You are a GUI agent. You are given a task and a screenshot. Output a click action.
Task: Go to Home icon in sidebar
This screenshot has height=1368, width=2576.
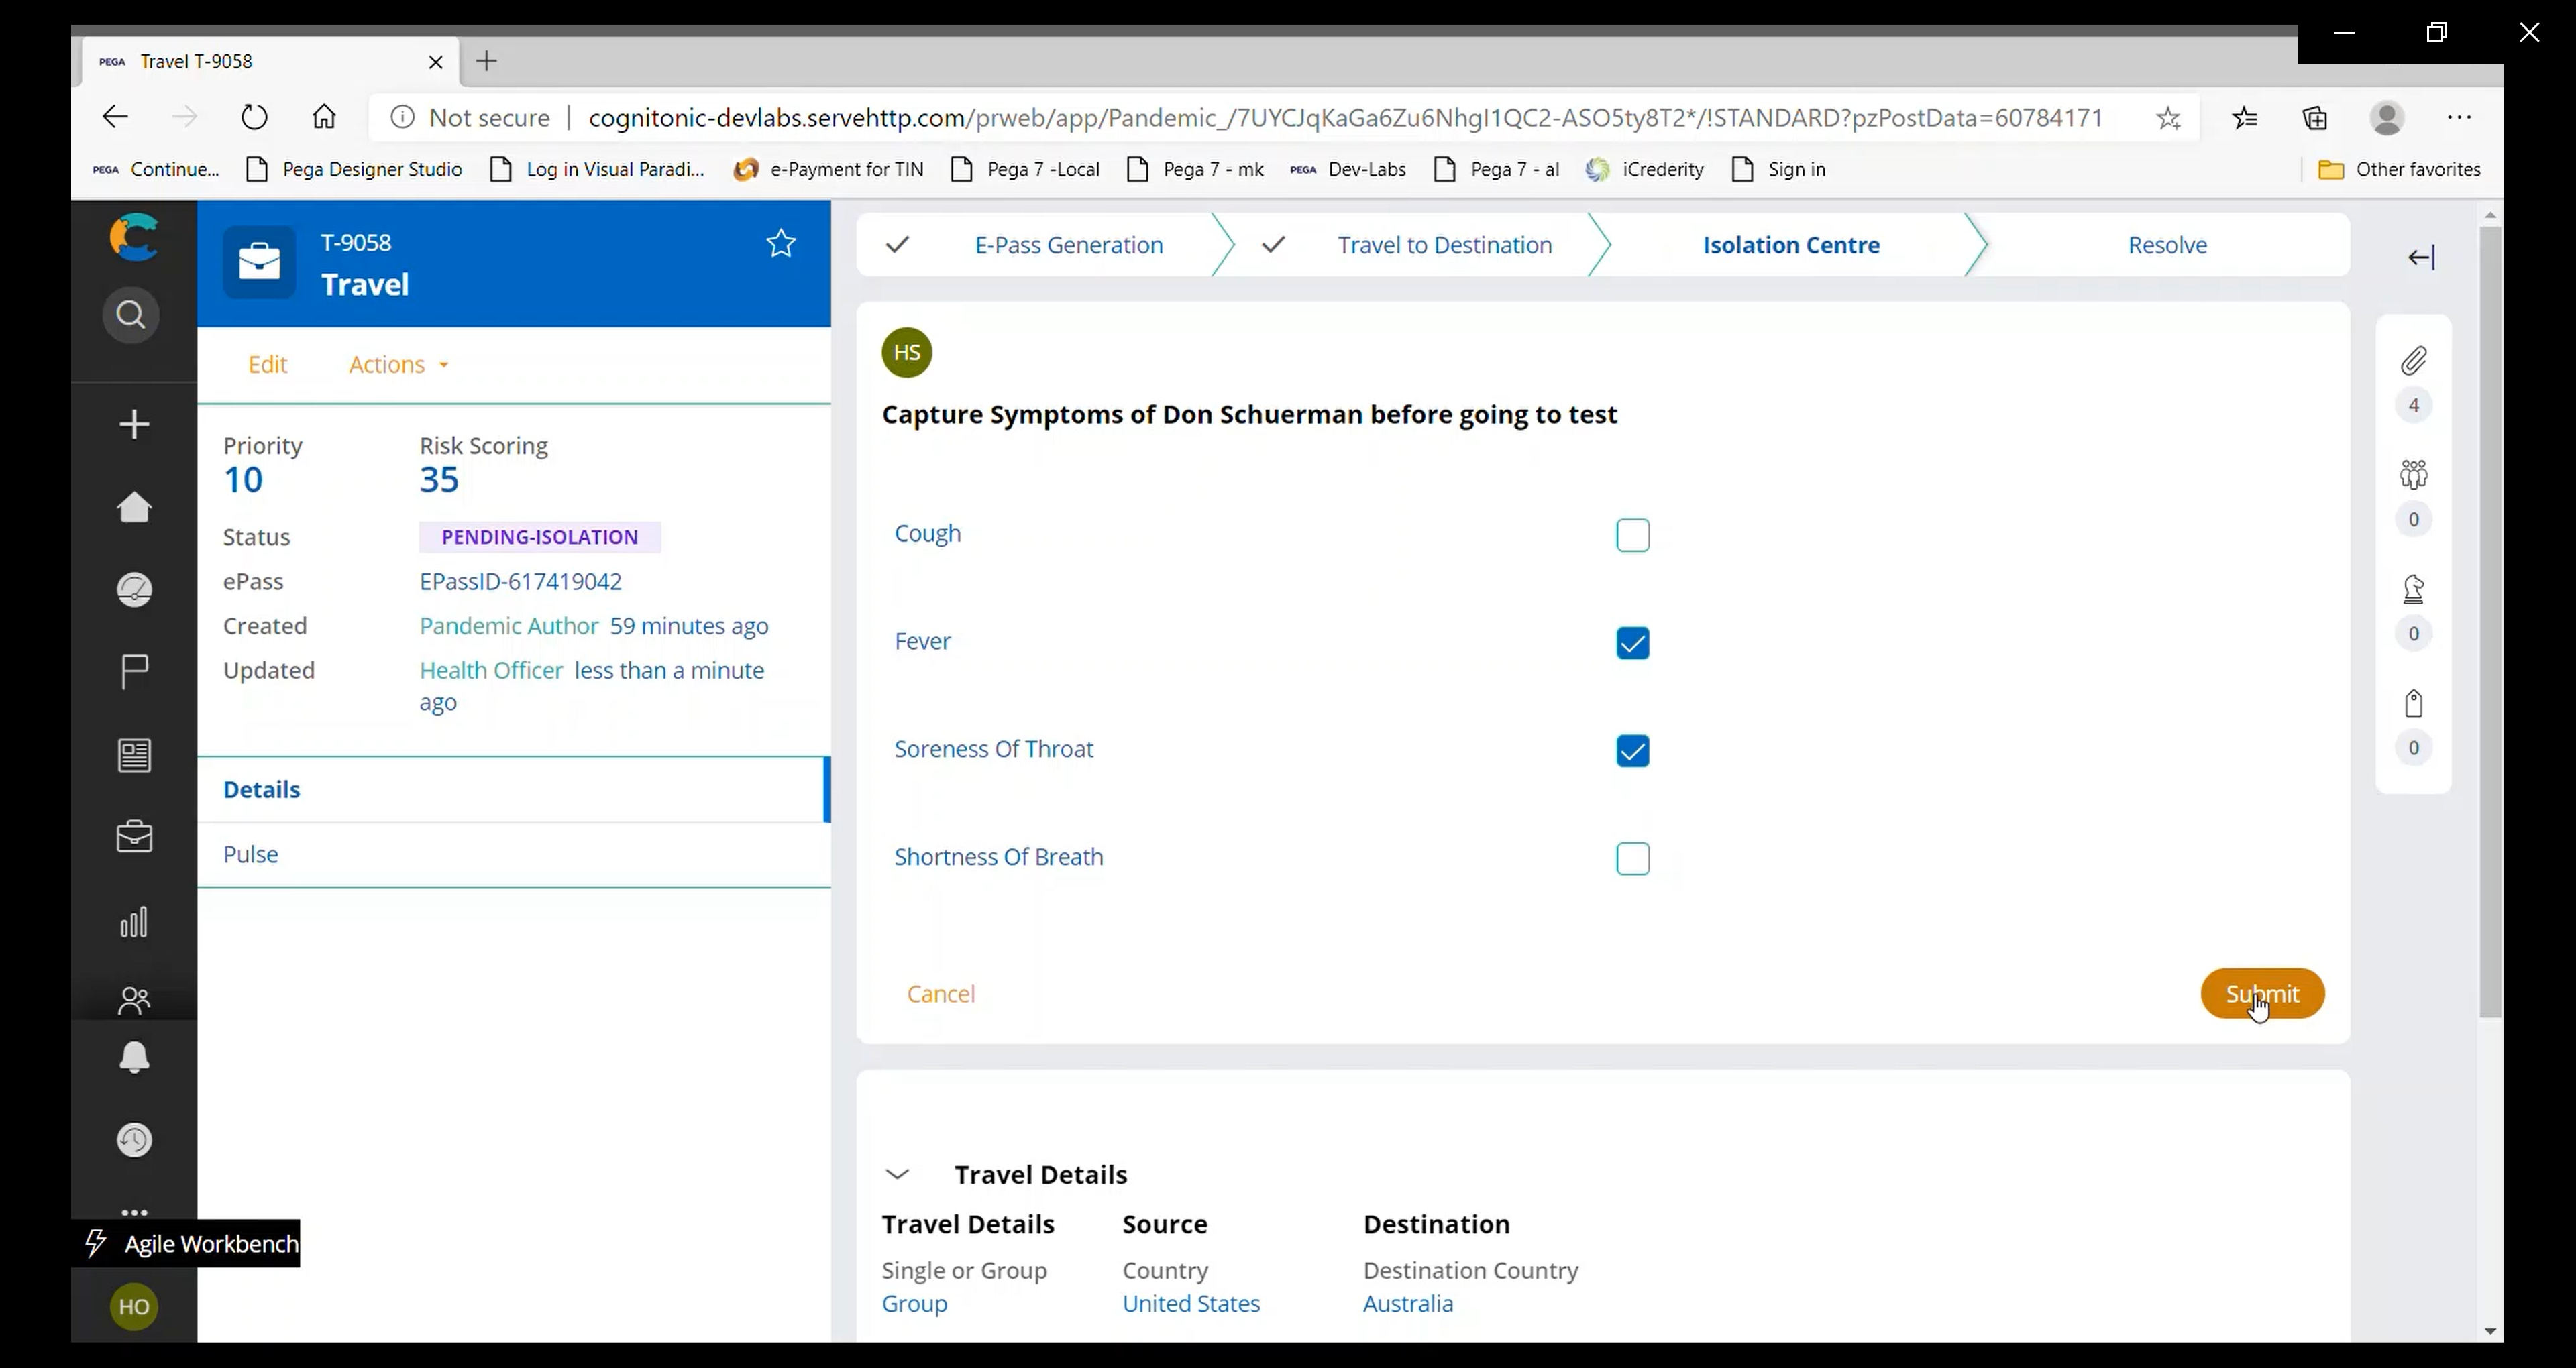(x=134, y=507)
